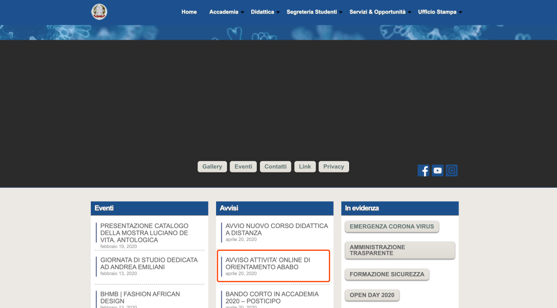Click the date febbraio 13, 2020 under Giornata di Studio
Screen dimensions: 557x308
click(118, 273)
